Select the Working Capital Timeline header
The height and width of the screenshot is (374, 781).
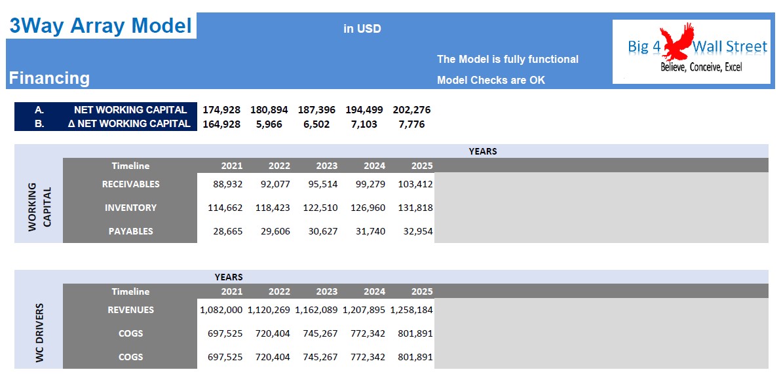coord(130,166)
